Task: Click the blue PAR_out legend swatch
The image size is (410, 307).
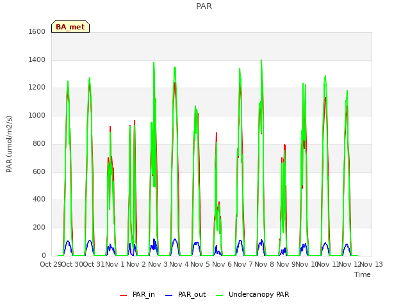Action: [169, 295]
